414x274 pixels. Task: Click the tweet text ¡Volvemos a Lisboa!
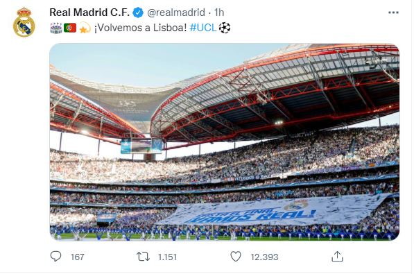[x=140, y=28]
